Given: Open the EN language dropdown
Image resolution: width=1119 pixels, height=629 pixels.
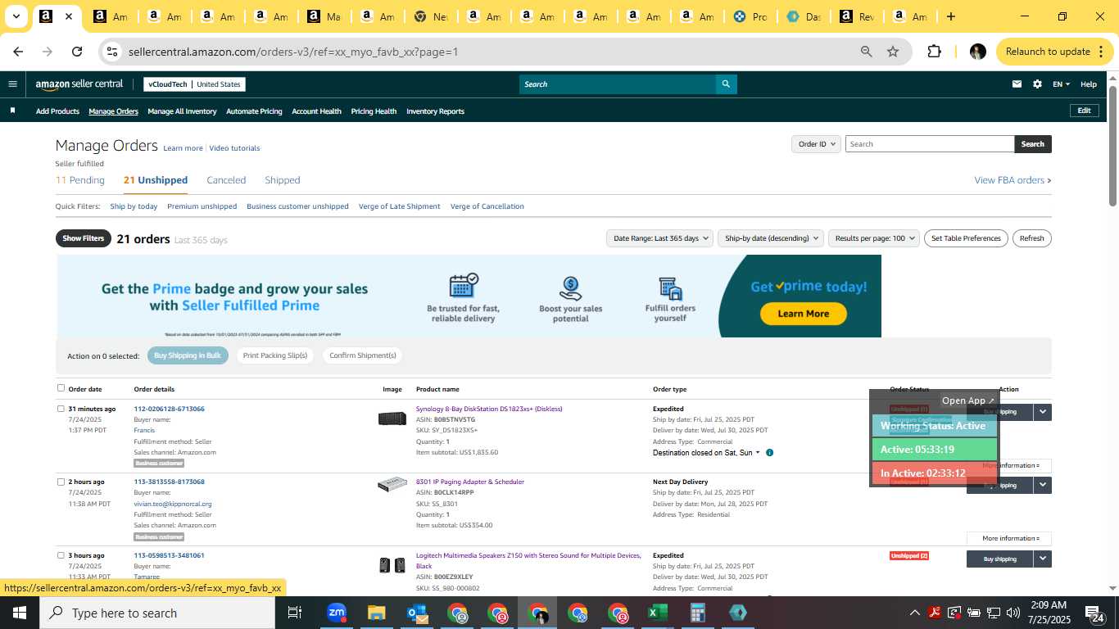Looking at the screenshot, I should pos(1061,84).
